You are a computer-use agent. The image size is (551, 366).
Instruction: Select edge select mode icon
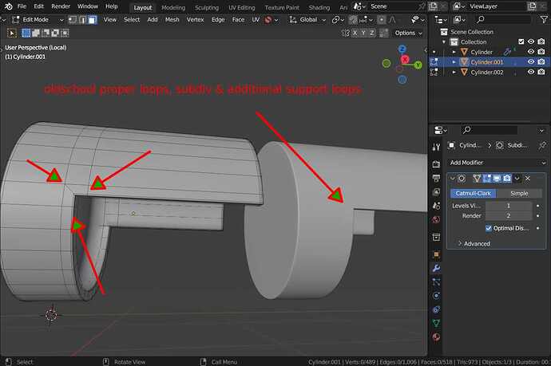[x=82, y=20]
